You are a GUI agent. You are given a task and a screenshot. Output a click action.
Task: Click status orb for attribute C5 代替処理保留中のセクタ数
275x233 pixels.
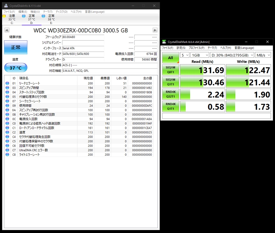pos(7,141)
